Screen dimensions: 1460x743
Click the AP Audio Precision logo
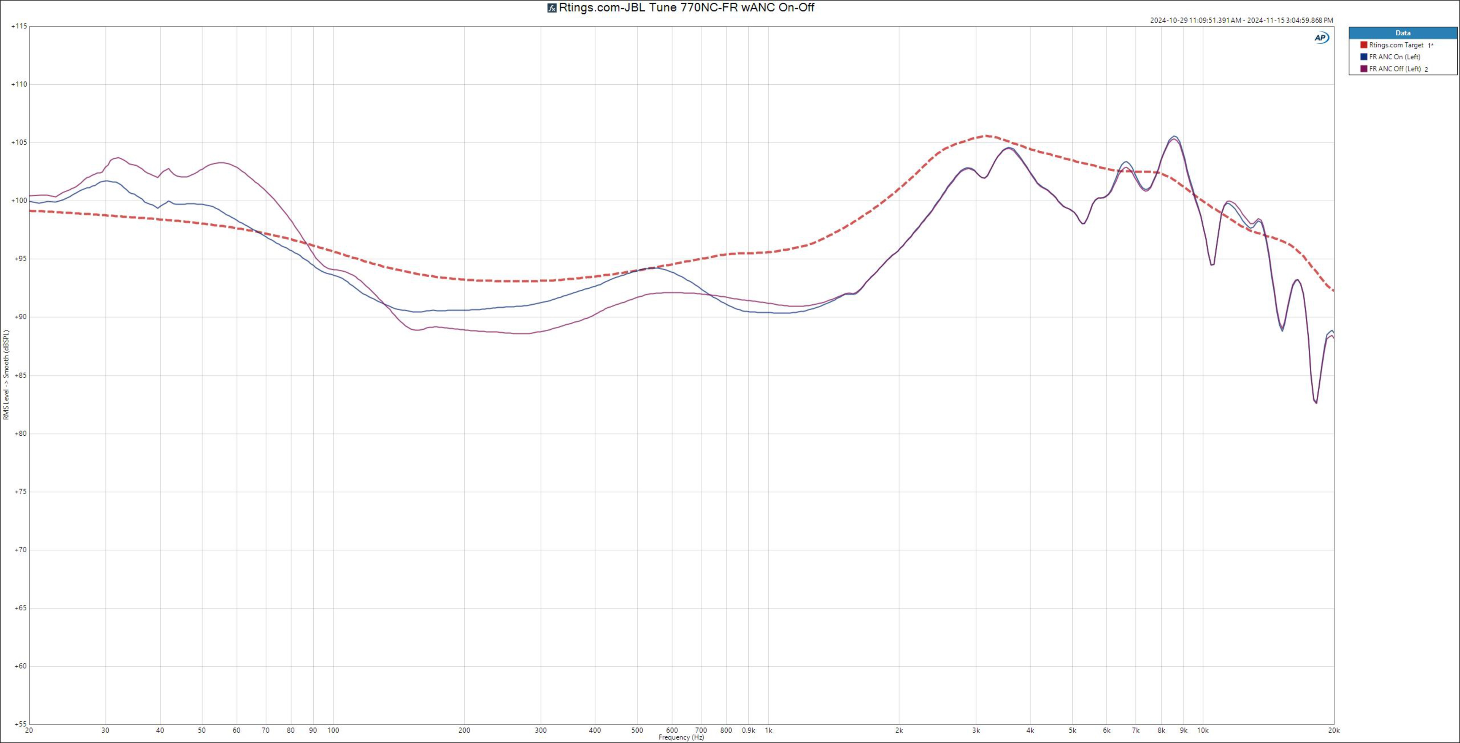1321,37
